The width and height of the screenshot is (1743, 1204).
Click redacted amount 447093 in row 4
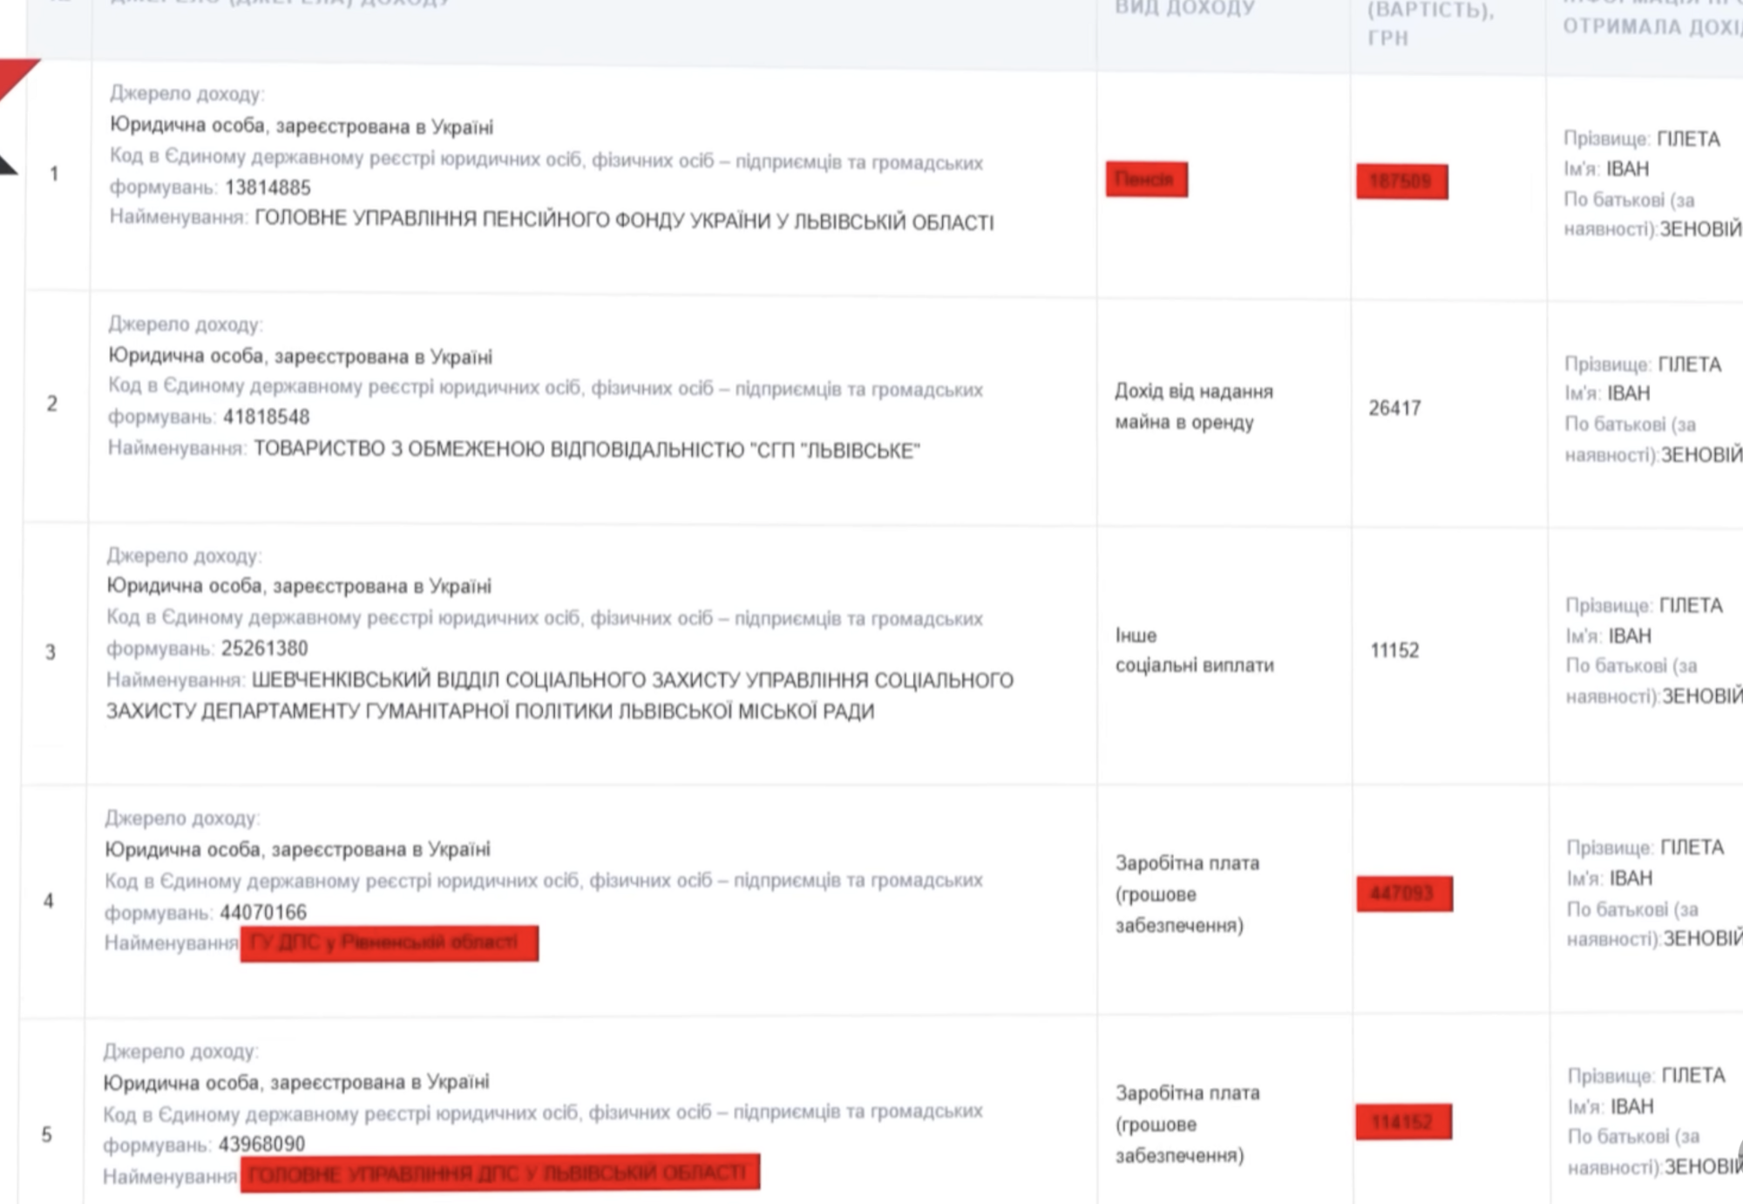pyautogui.click(x=1405, y=894)
